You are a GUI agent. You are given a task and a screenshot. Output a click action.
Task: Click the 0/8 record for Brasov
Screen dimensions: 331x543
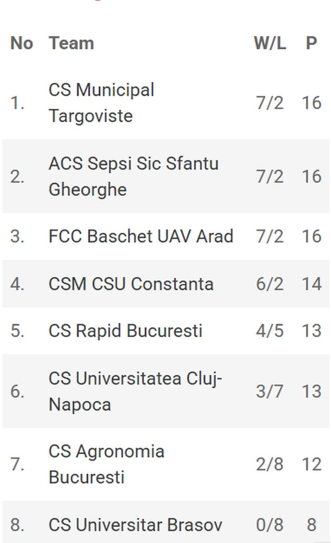click(x=270, y=525)
